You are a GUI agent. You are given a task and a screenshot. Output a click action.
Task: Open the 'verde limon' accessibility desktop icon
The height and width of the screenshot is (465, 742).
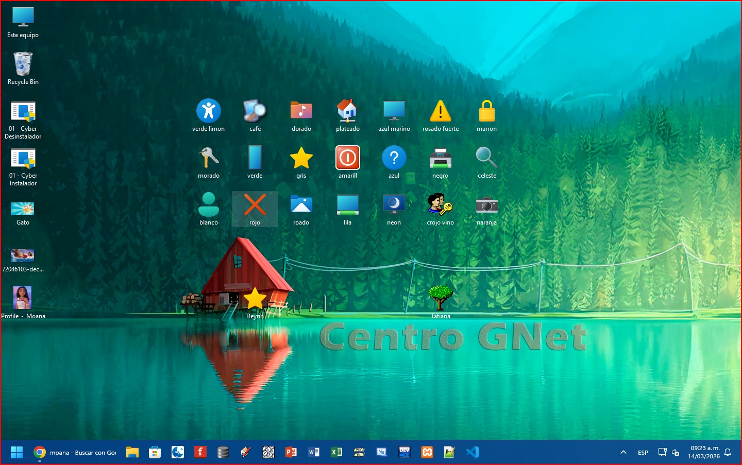point(208,111)
